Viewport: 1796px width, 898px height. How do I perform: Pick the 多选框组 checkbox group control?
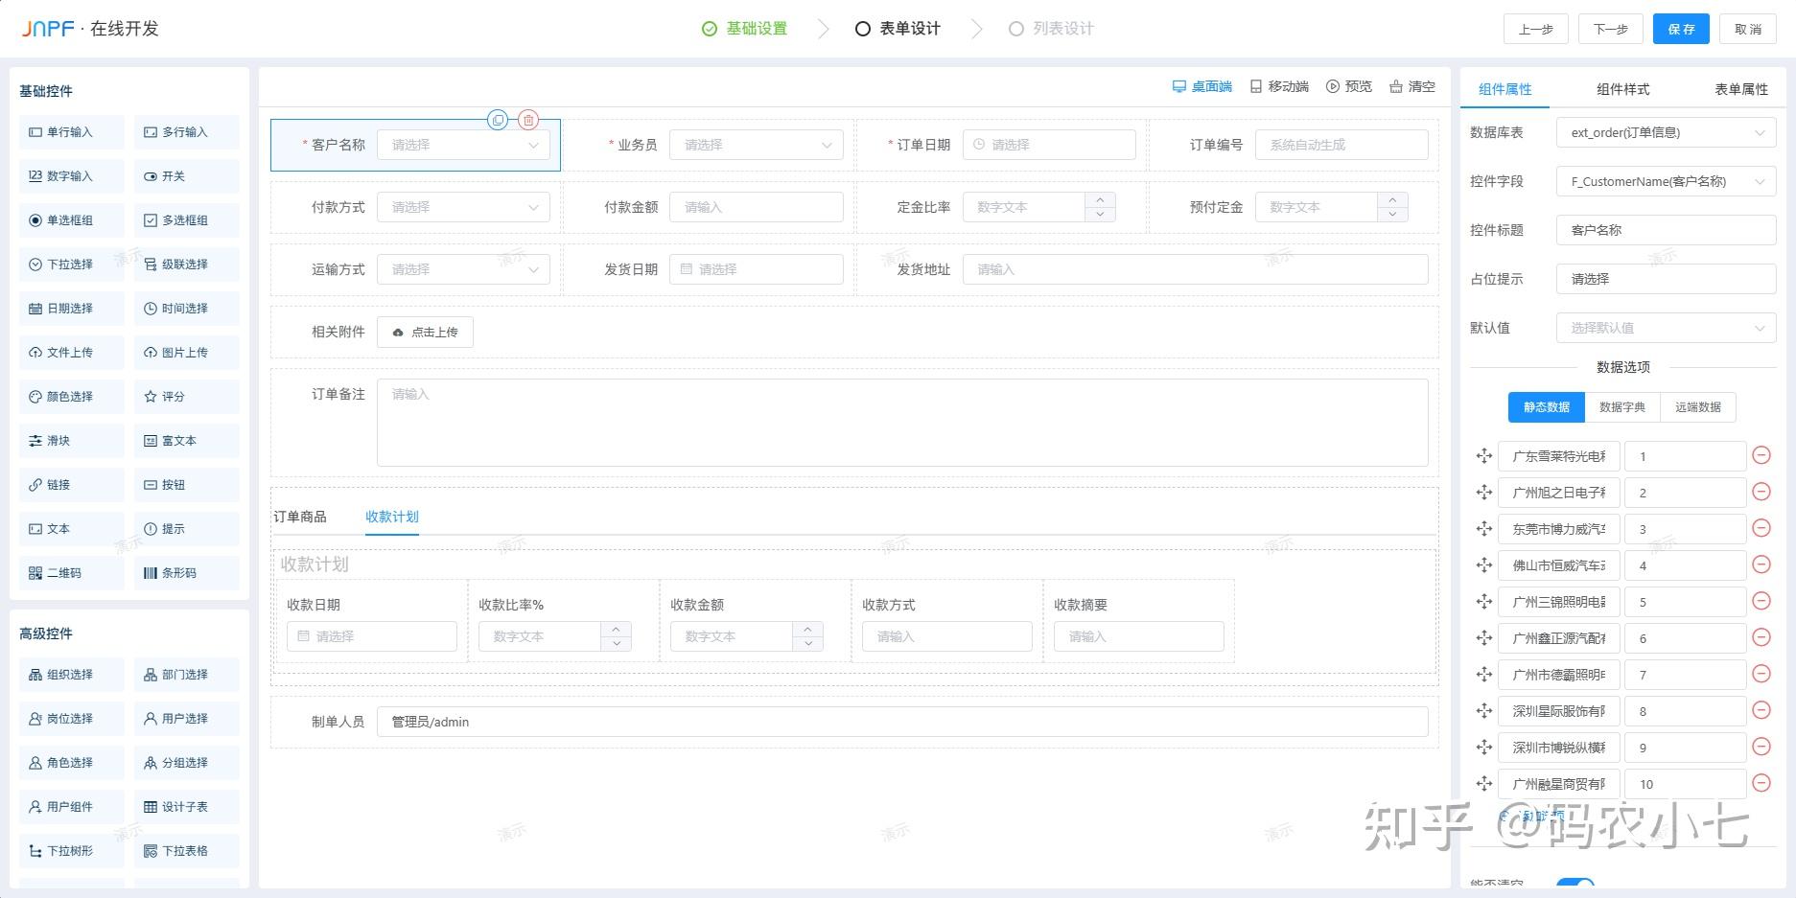187,220
